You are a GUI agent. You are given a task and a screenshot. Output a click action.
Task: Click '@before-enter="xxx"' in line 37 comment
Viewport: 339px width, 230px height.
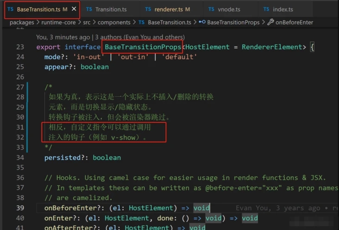point(244,188)
